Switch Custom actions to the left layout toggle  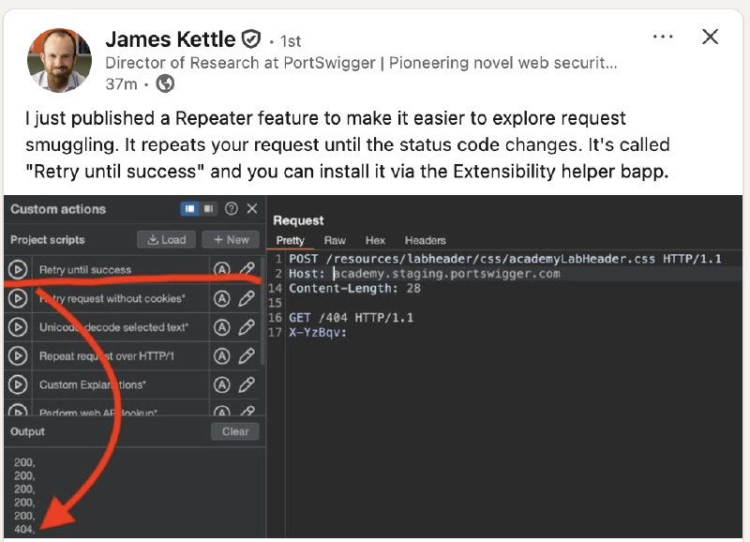click(189, 209)
